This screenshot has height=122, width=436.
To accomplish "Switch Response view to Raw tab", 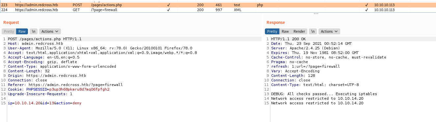I will coord(285,31).
